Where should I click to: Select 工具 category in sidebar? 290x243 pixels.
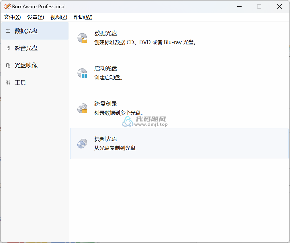(35, 83)
